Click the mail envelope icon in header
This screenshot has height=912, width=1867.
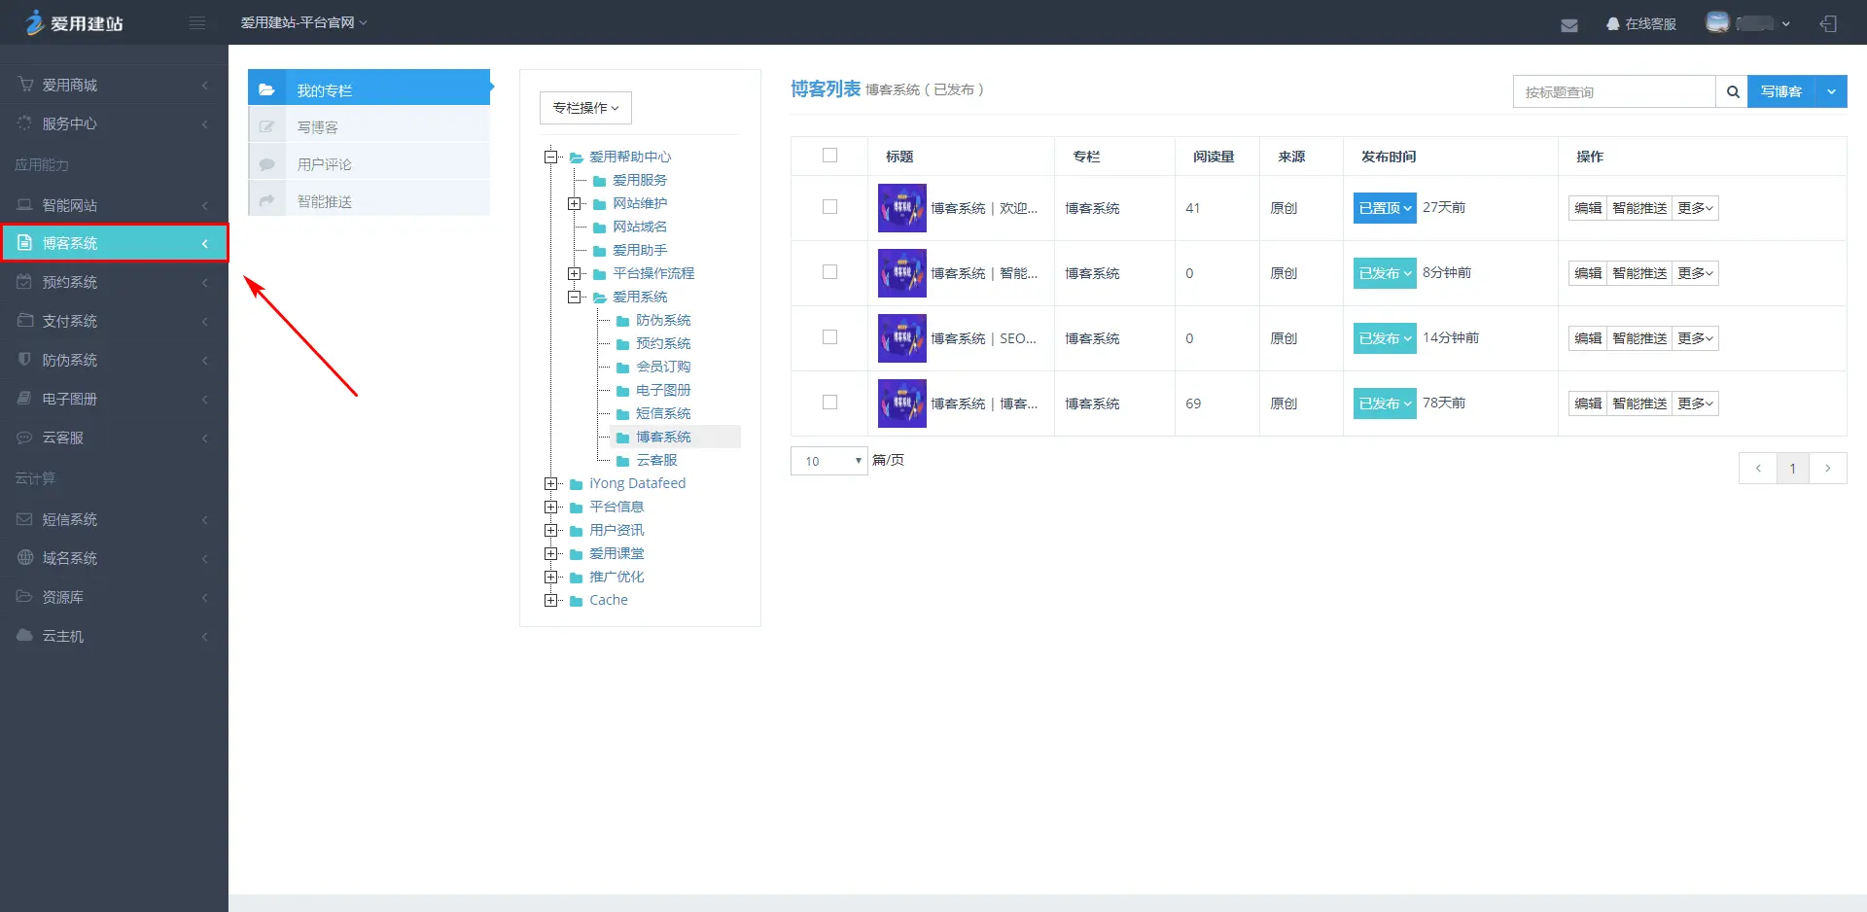(1568, 25)
